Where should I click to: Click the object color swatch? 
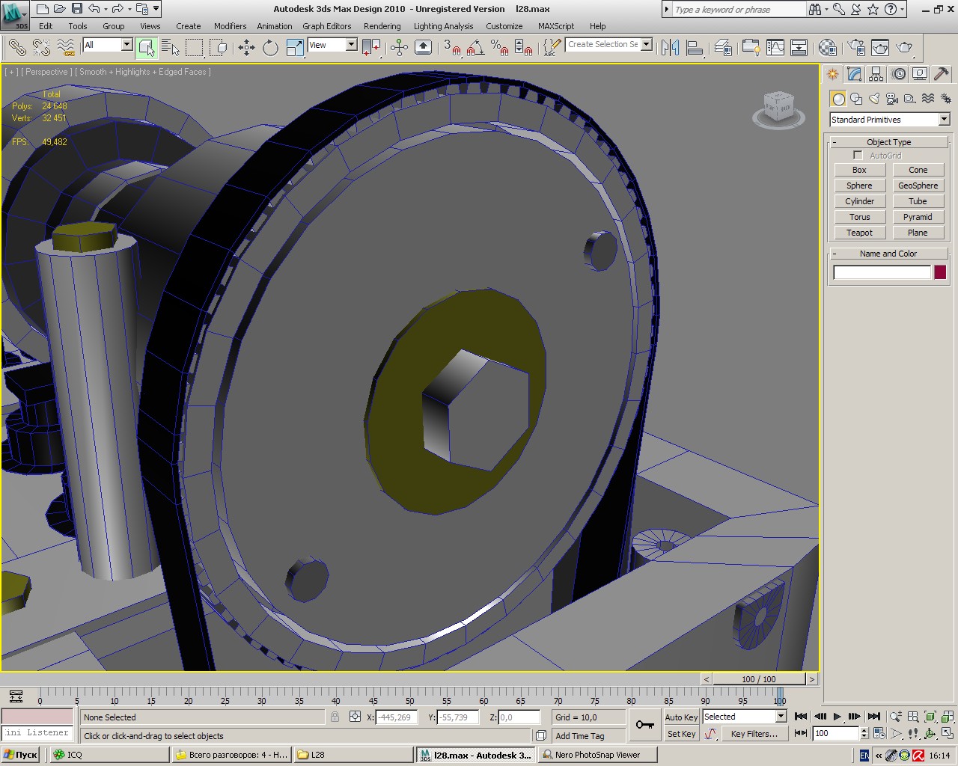[x=940, y=272]
